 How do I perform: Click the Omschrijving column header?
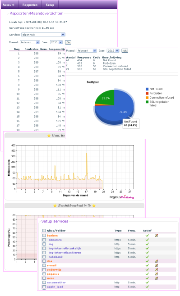click(x=112, y=57)
